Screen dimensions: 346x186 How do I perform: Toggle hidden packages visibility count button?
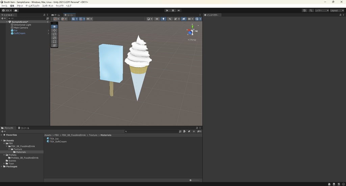(199, 132)
